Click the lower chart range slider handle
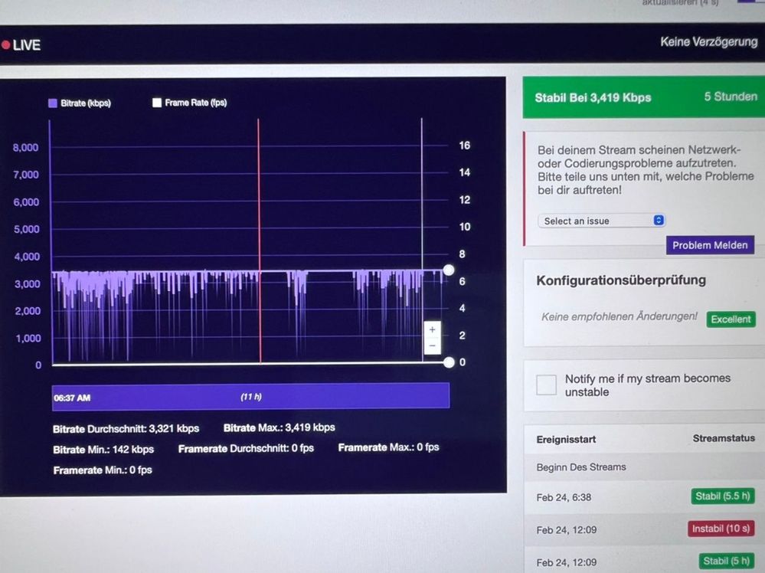 (x=449, y=362)
